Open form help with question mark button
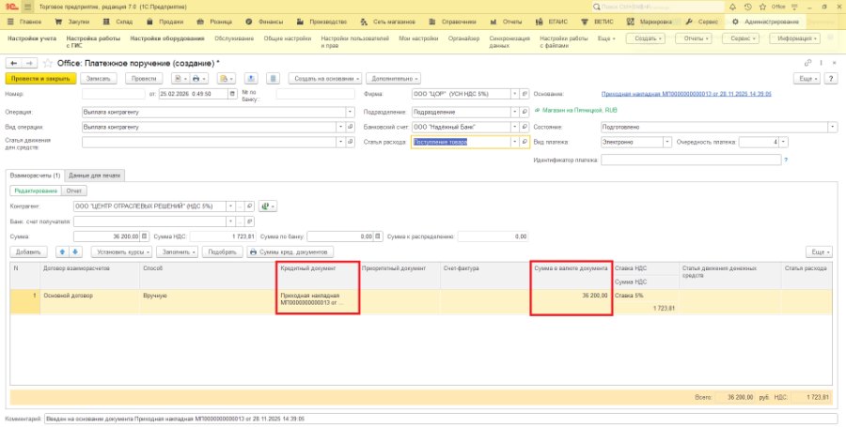The height and width of the screenshot is (427, 846). pos(832,79)
